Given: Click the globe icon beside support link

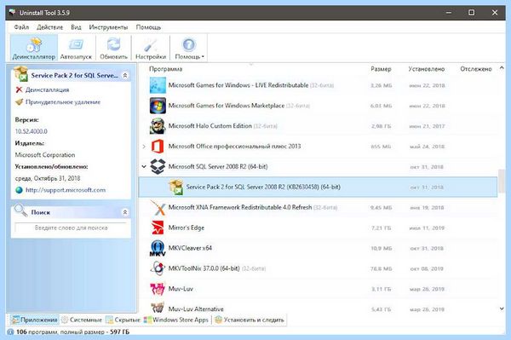Looking at the screenshot, I should [19, 190].
